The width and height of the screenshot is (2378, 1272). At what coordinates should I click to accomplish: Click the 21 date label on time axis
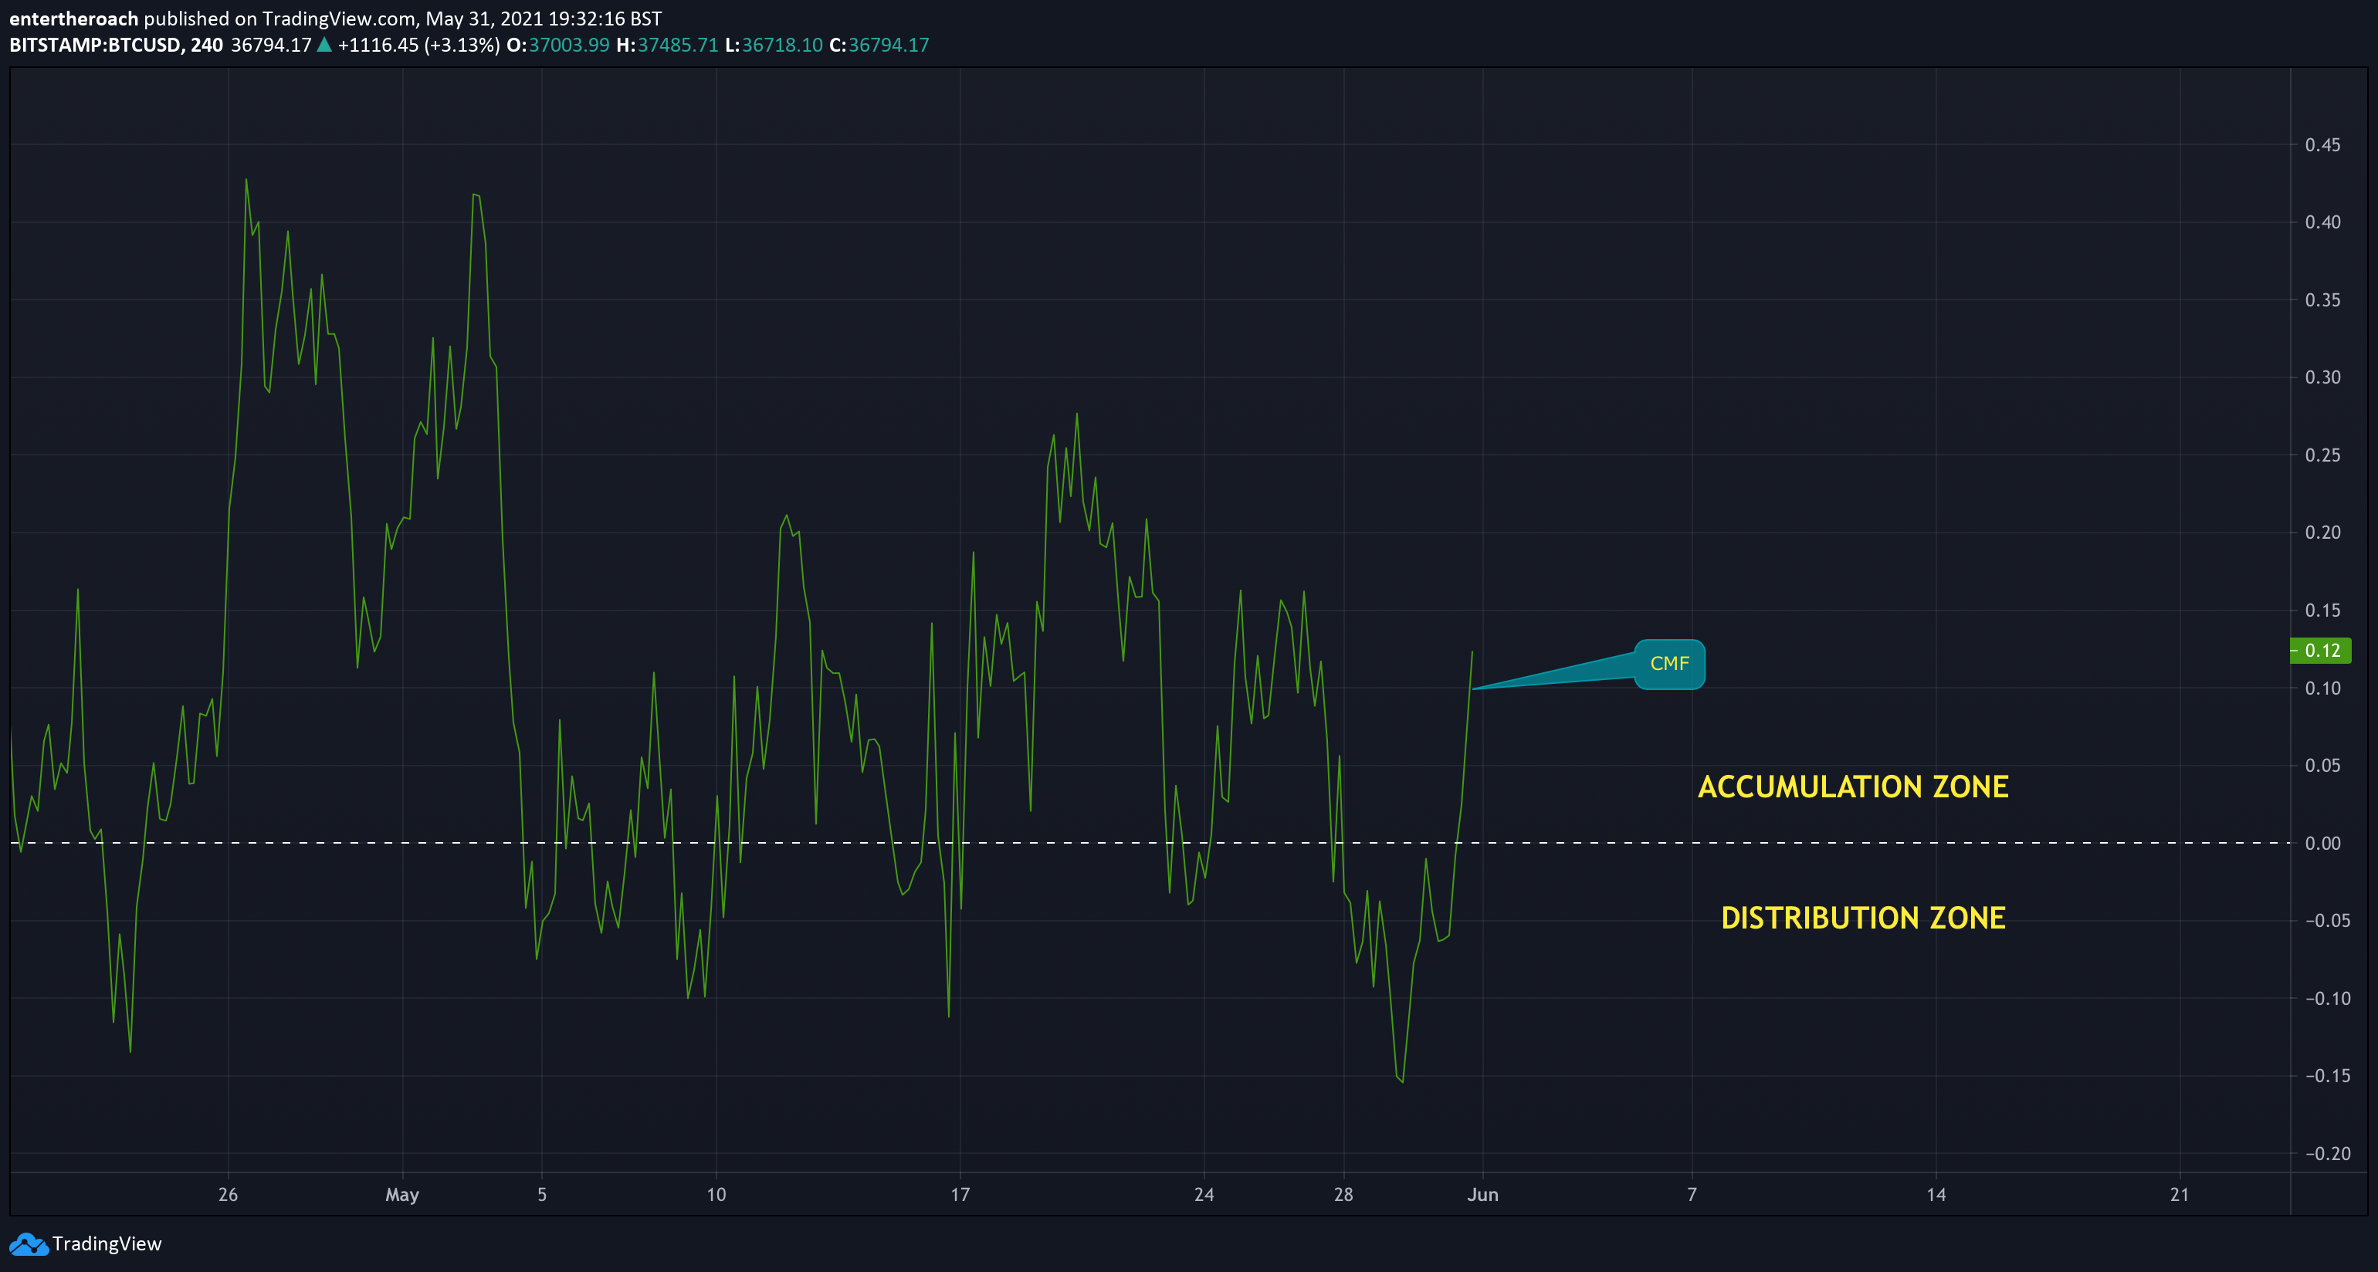click(x=2180, y=1195)
